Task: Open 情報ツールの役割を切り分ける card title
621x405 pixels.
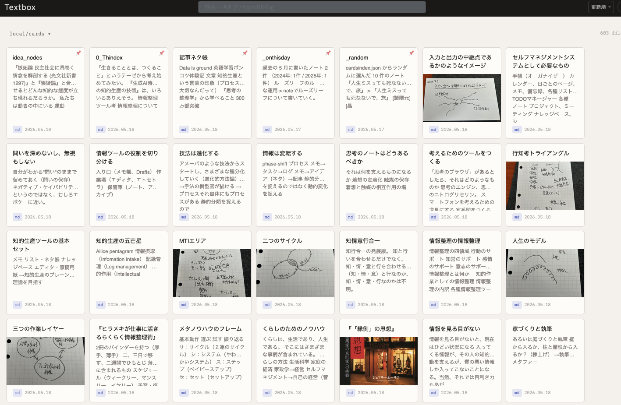Action: (127, 157)
